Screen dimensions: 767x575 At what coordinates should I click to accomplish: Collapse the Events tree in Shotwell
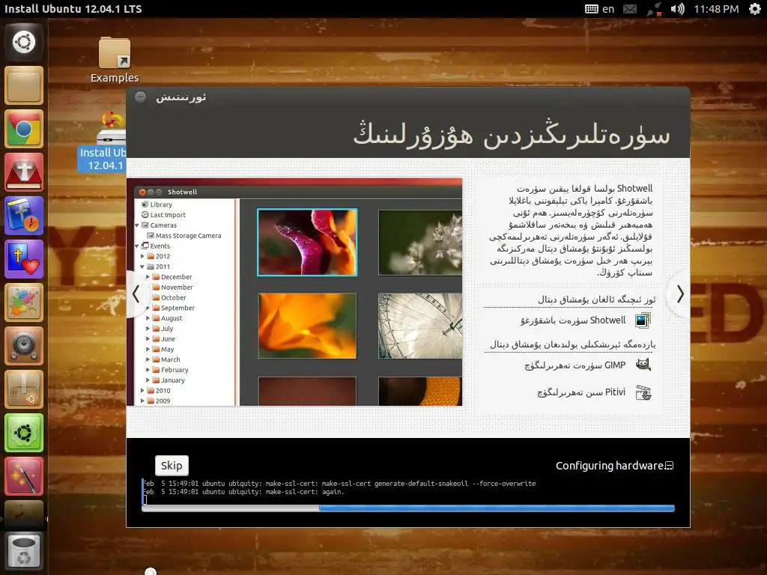(x=137, y=246)
